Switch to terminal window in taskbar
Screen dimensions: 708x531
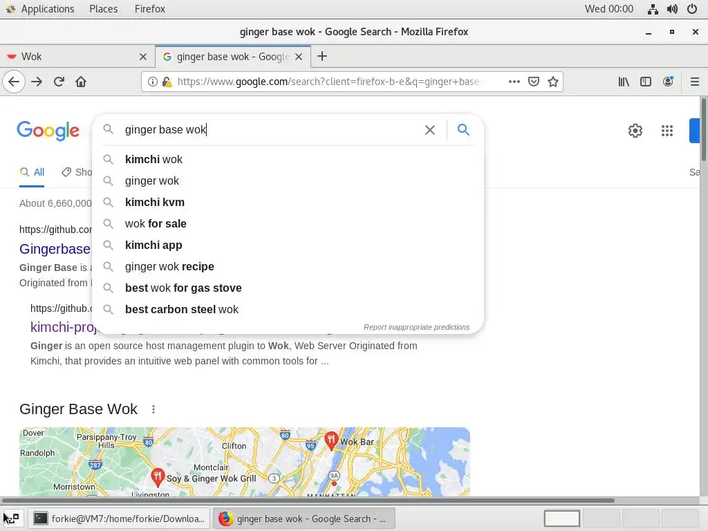click(119, 519)
